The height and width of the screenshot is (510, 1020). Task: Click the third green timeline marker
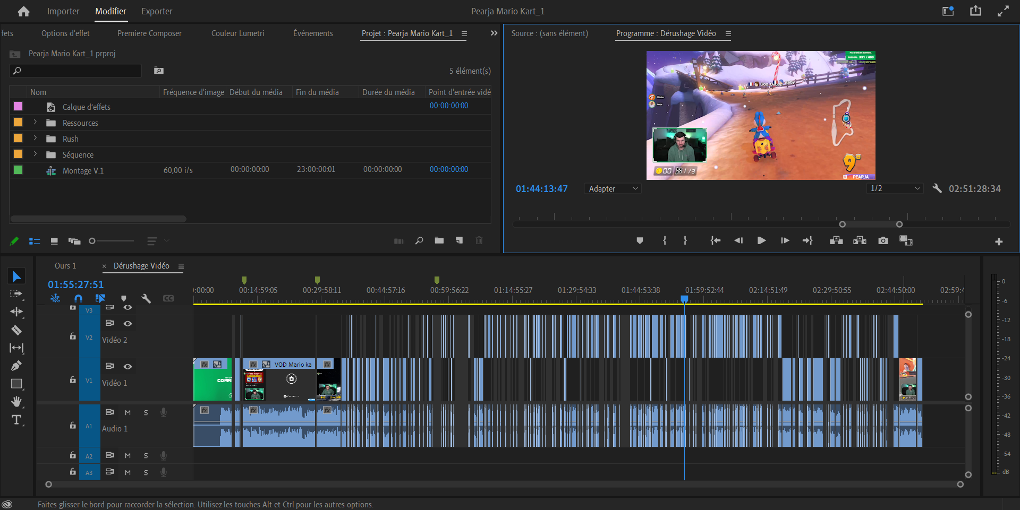click(x=437, y=280)
